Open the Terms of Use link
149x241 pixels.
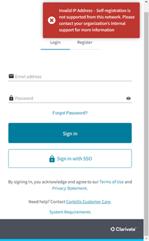pyautogui.click(x=112, y=182)
